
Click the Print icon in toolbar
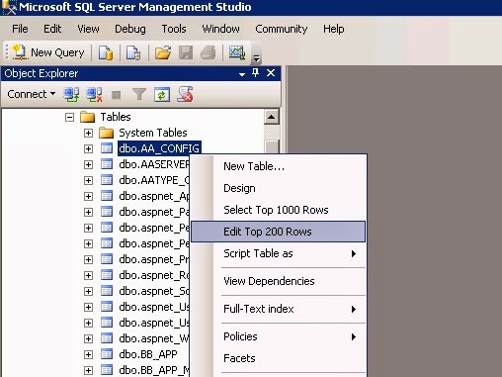click(x=209, y=52)
